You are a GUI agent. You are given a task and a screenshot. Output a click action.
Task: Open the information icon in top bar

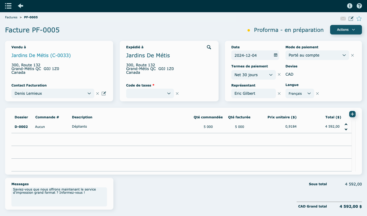(349, 6)
